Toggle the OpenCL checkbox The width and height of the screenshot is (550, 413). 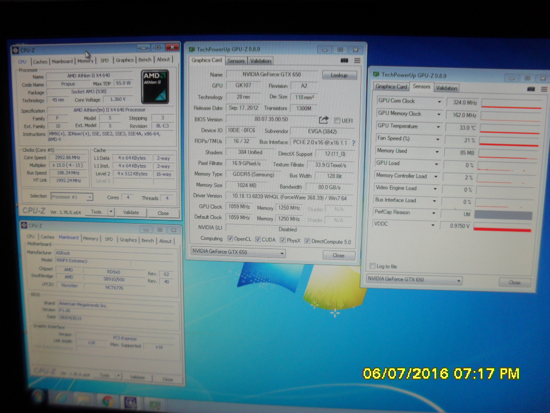[230, 239]
